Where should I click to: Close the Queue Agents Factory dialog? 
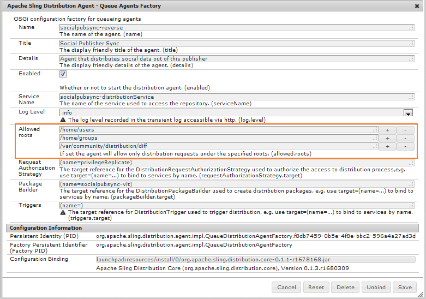417,6
